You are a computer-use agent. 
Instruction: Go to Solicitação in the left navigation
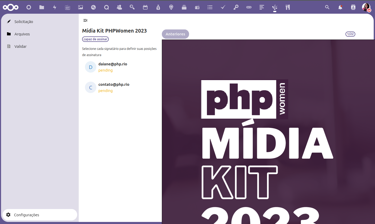[x=40, y=22]
